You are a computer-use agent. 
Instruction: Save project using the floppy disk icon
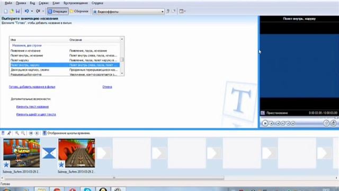[x=17, y=11]
